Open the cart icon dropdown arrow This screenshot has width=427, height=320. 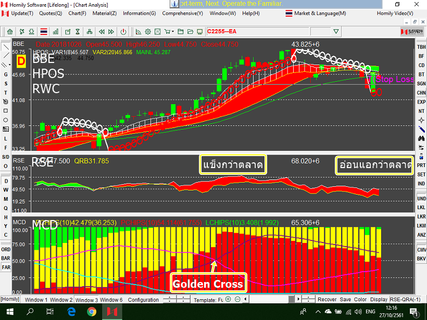coord(172,32)
